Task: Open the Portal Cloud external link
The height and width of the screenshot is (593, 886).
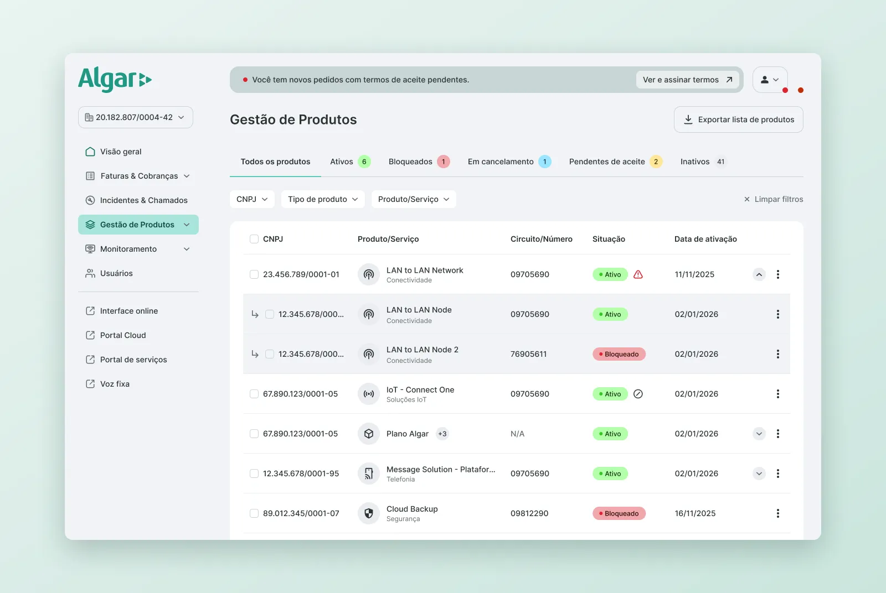Action: click(x=138, y=335)
